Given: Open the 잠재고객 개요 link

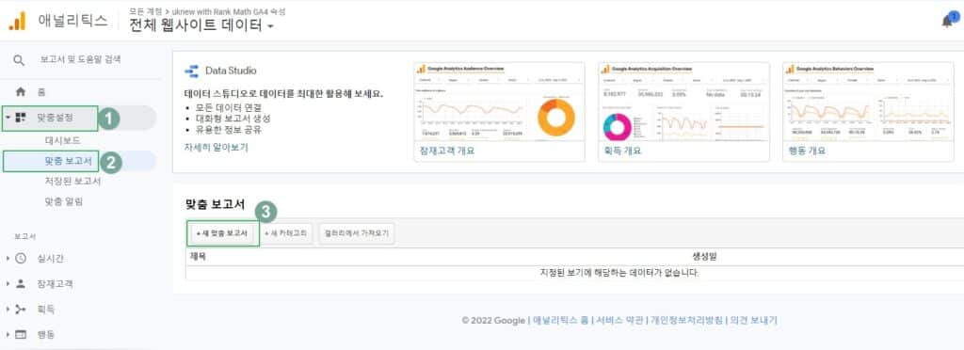Looking at the screenshot, I should click(447, 151).
